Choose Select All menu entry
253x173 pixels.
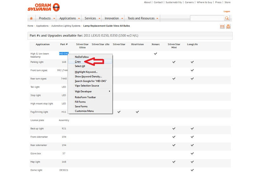click(x=90, y=66)
